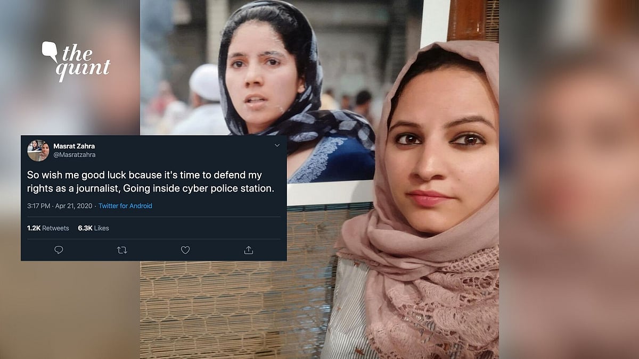Select the tweet's first line of text
The height and width of the screenshot is (359, 639).
pos(144,175)
